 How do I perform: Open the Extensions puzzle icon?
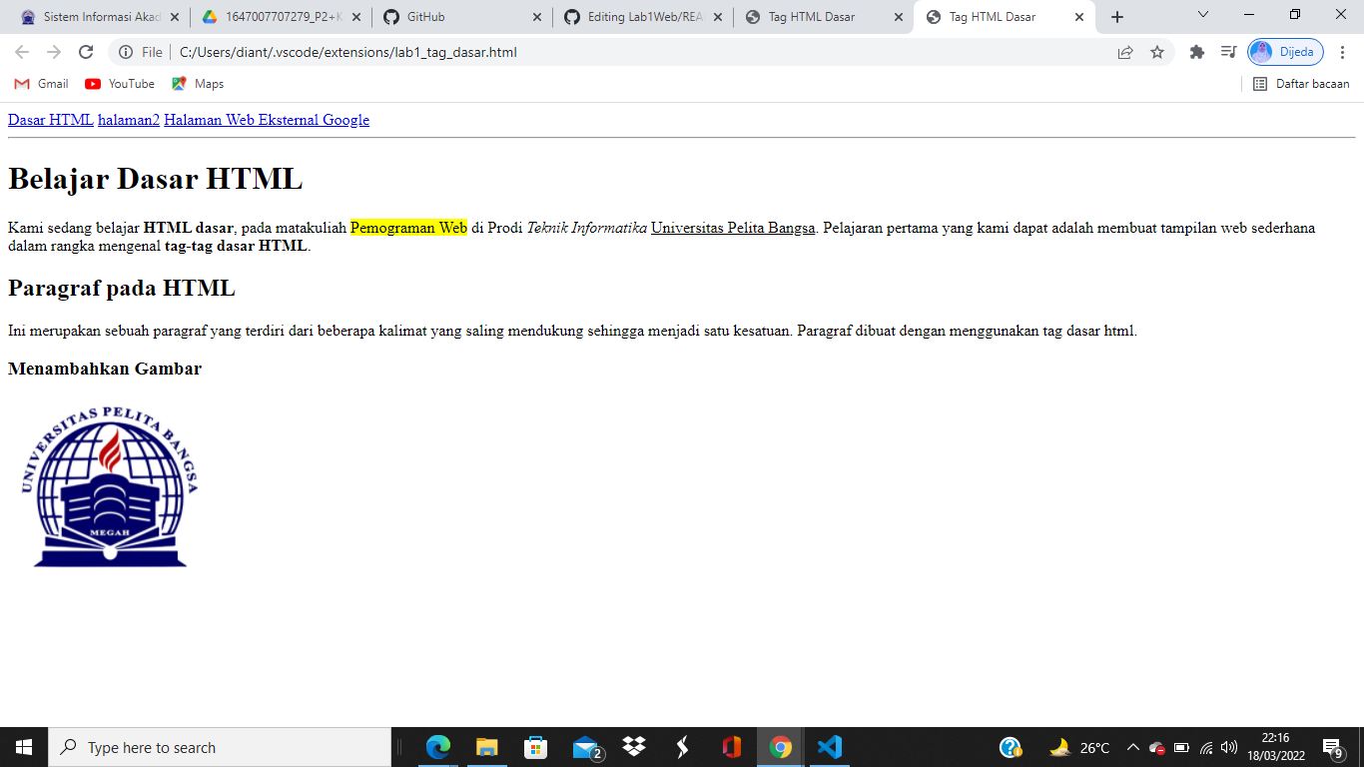pos(1197,52)
